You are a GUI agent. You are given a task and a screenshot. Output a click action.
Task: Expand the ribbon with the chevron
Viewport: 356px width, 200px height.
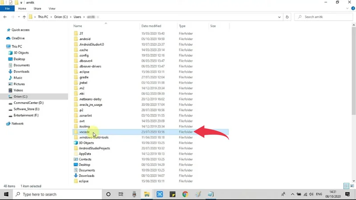tap(347, 8)
